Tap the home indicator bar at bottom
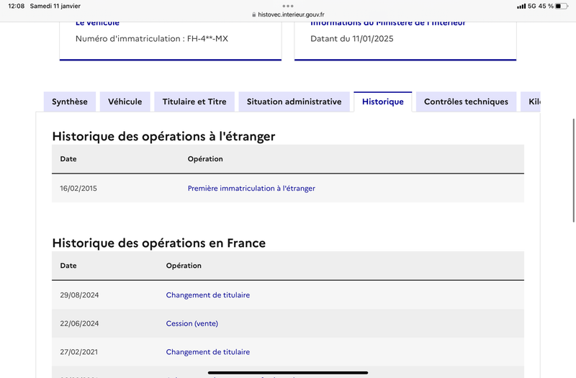Viewport: 576px width, 378px height. (x=288, y=372)
